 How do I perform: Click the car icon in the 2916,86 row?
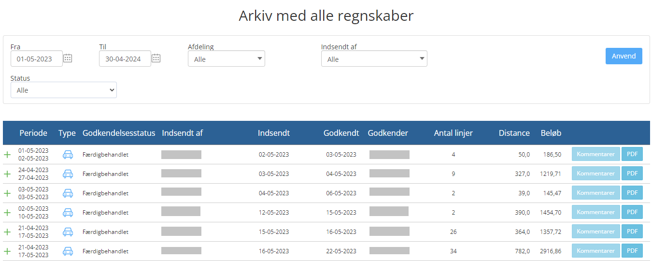coord(68,251)
